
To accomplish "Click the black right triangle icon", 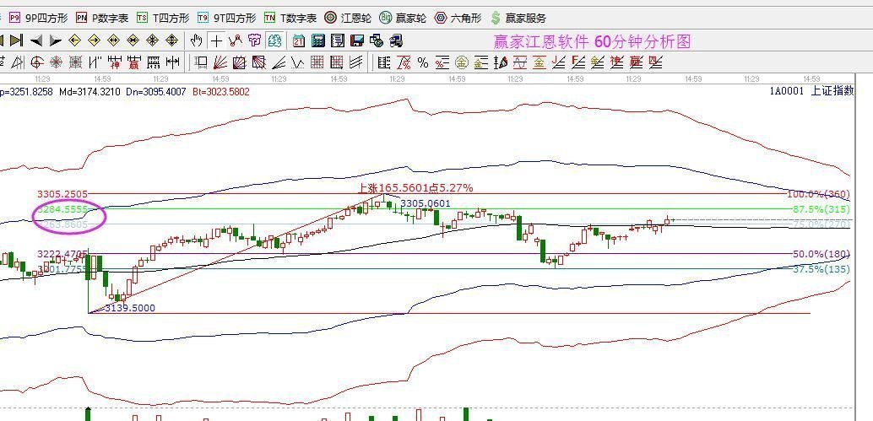I will 55,40.
